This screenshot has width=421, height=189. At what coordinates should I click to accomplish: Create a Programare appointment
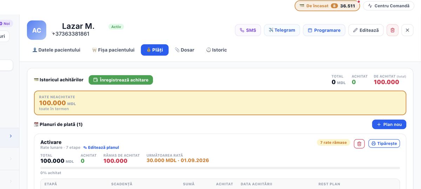[324, 30]
